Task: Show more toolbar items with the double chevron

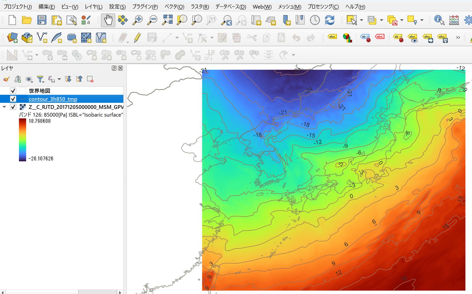Action: [458, 37]
